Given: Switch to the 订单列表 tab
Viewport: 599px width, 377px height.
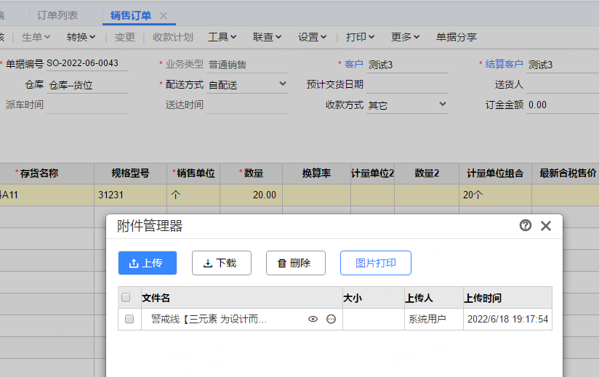Looking at the screenshot, I should click(57, 15).
